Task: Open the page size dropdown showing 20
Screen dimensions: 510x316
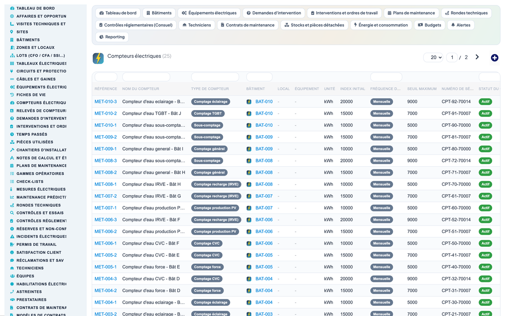Action: pos(433,57)
